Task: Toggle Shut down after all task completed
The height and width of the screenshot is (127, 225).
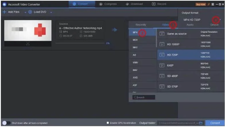Action: pyautogui.click(x=6, y=123)
